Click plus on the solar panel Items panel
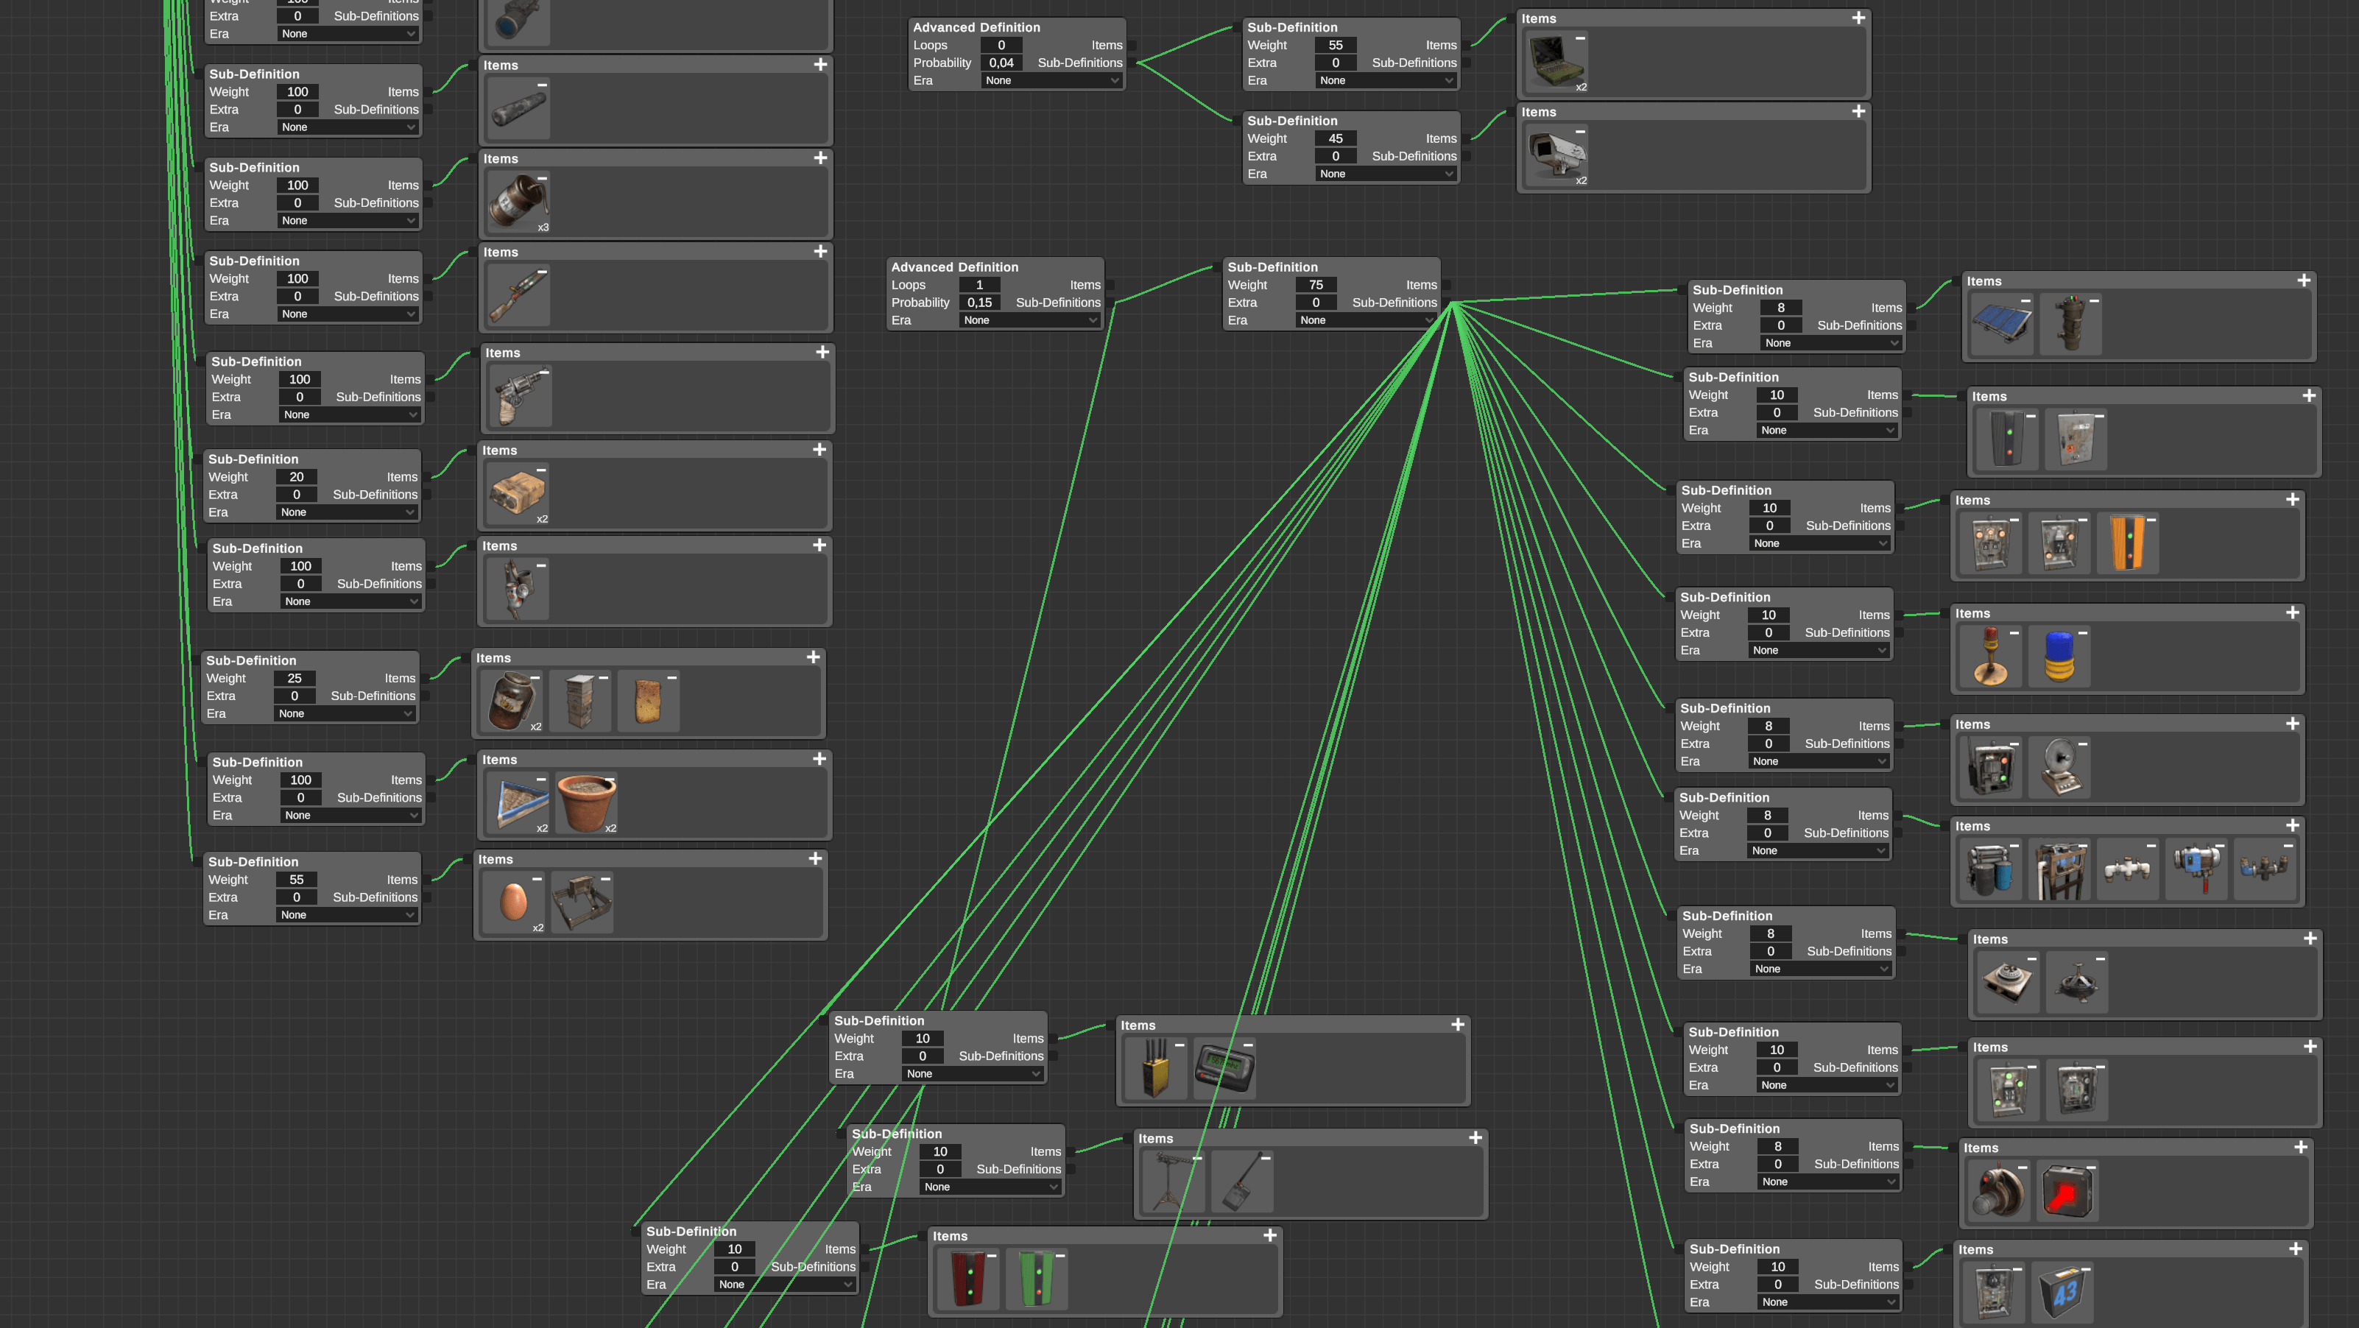Image resolution: width=2359 pixels, height=1328 pixels. [x=2303, y=281]
